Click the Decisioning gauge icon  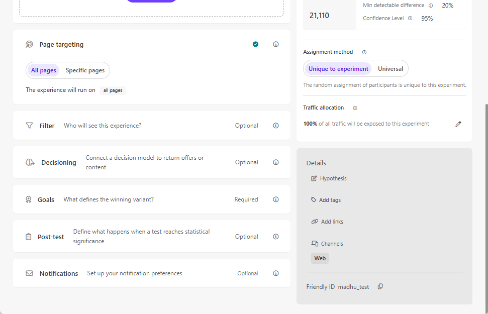[x=29, y=162]
